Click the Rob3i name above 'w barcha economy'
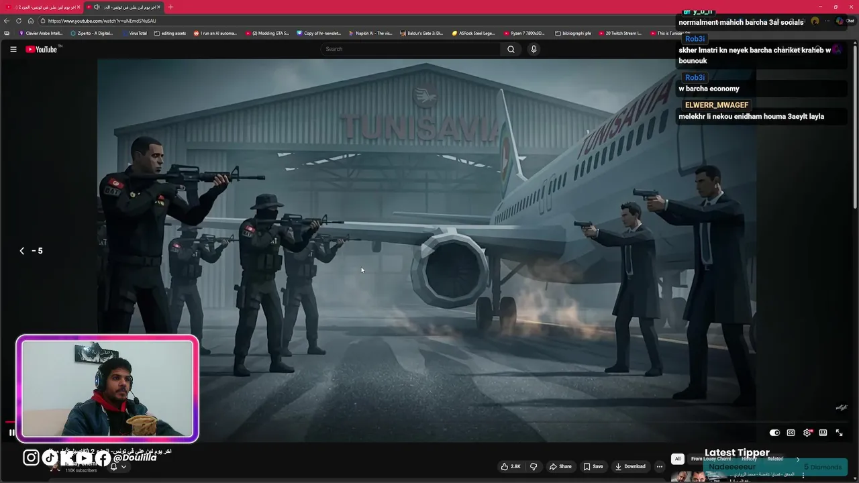This screenshot has width=859, height=483. pos(695,77)
